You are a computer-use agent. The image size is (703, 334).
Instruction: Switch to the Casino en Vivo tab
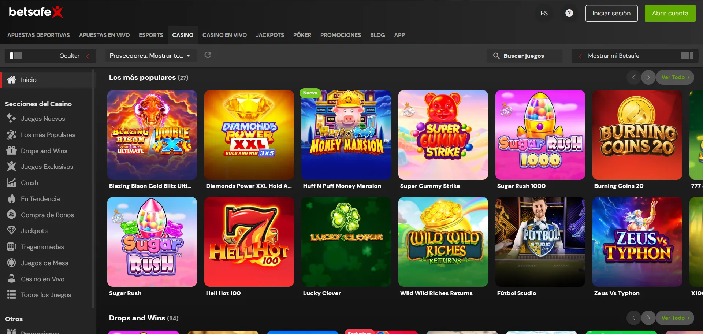[224, 35]
